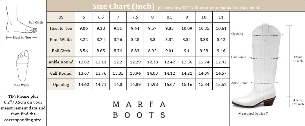Viewport: 305px width, 126px height.
Task: Click the US row header cell
Action: 61,17
